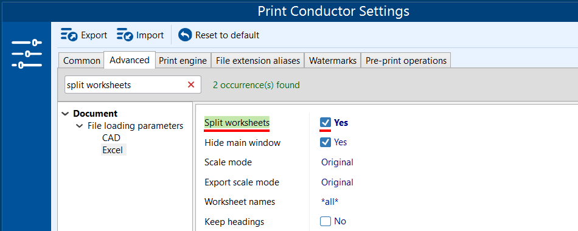Go to the Watermarks tab
578x231 pixels.
coord(333,61)
